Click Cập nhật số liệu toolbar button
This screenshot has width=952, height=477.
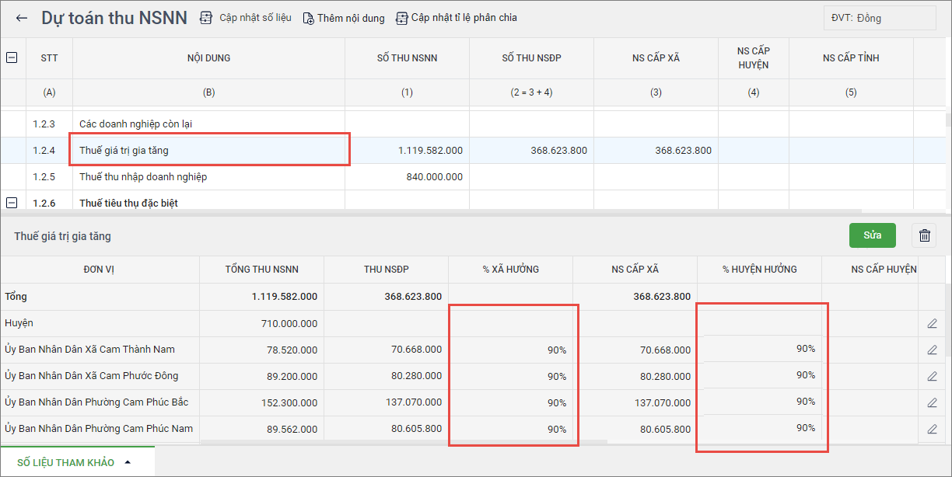(246, 18)
